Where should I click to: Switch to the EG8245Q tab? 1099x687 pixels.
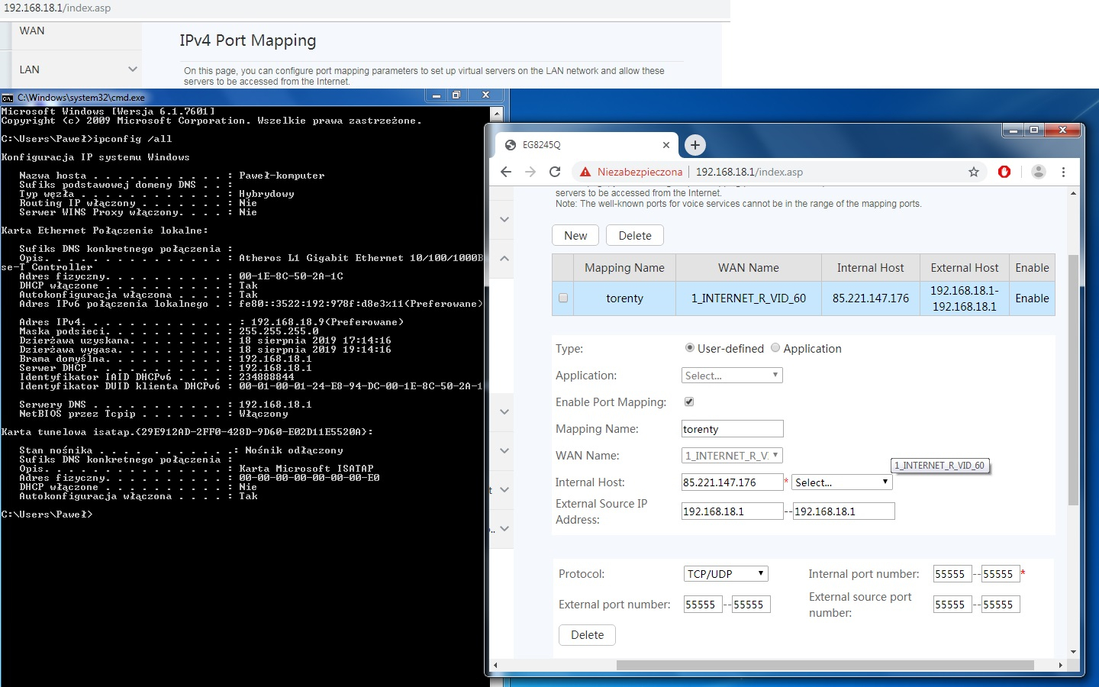[587, 145]
